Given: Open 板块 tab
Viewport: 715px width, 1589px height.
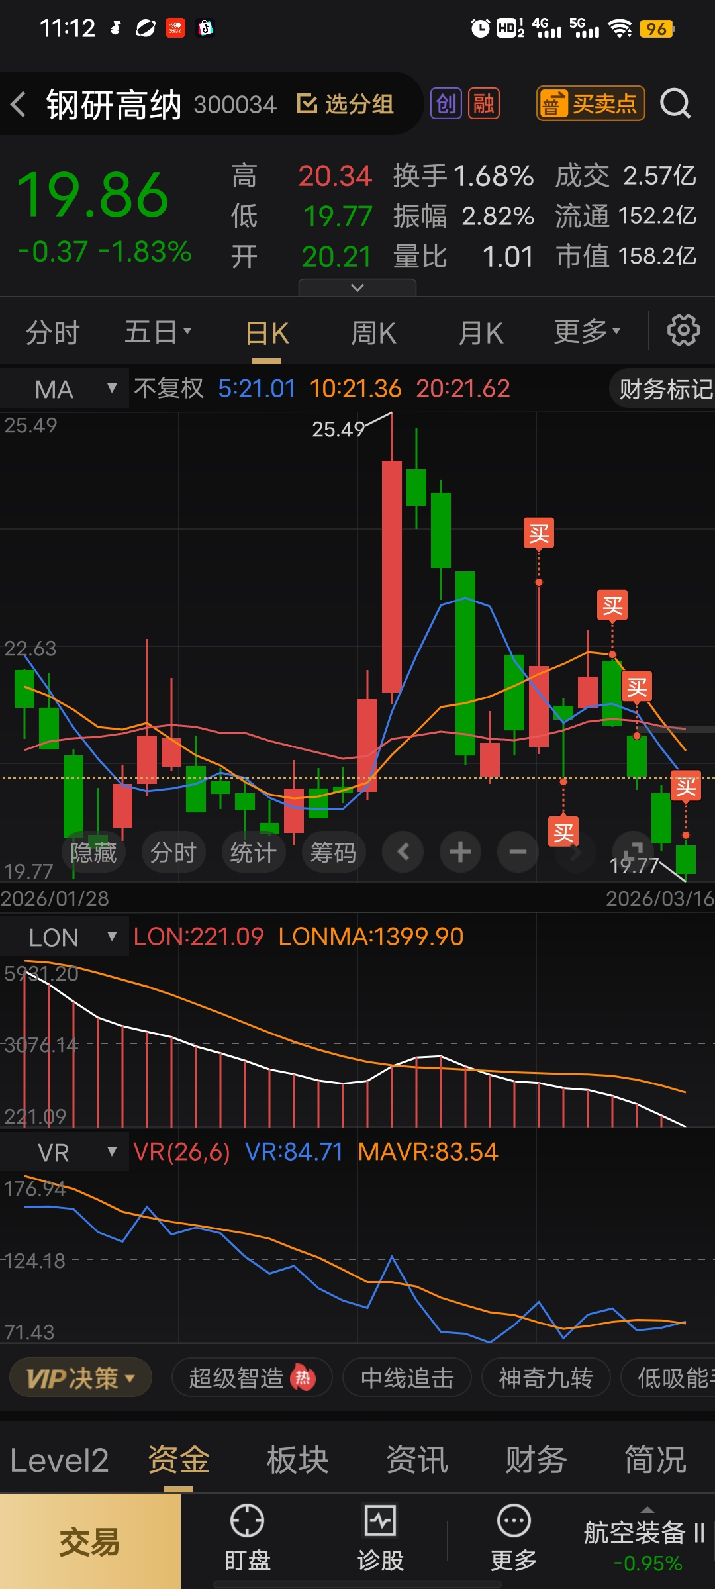Looking at the screenshot, I should click(298, 1459).
